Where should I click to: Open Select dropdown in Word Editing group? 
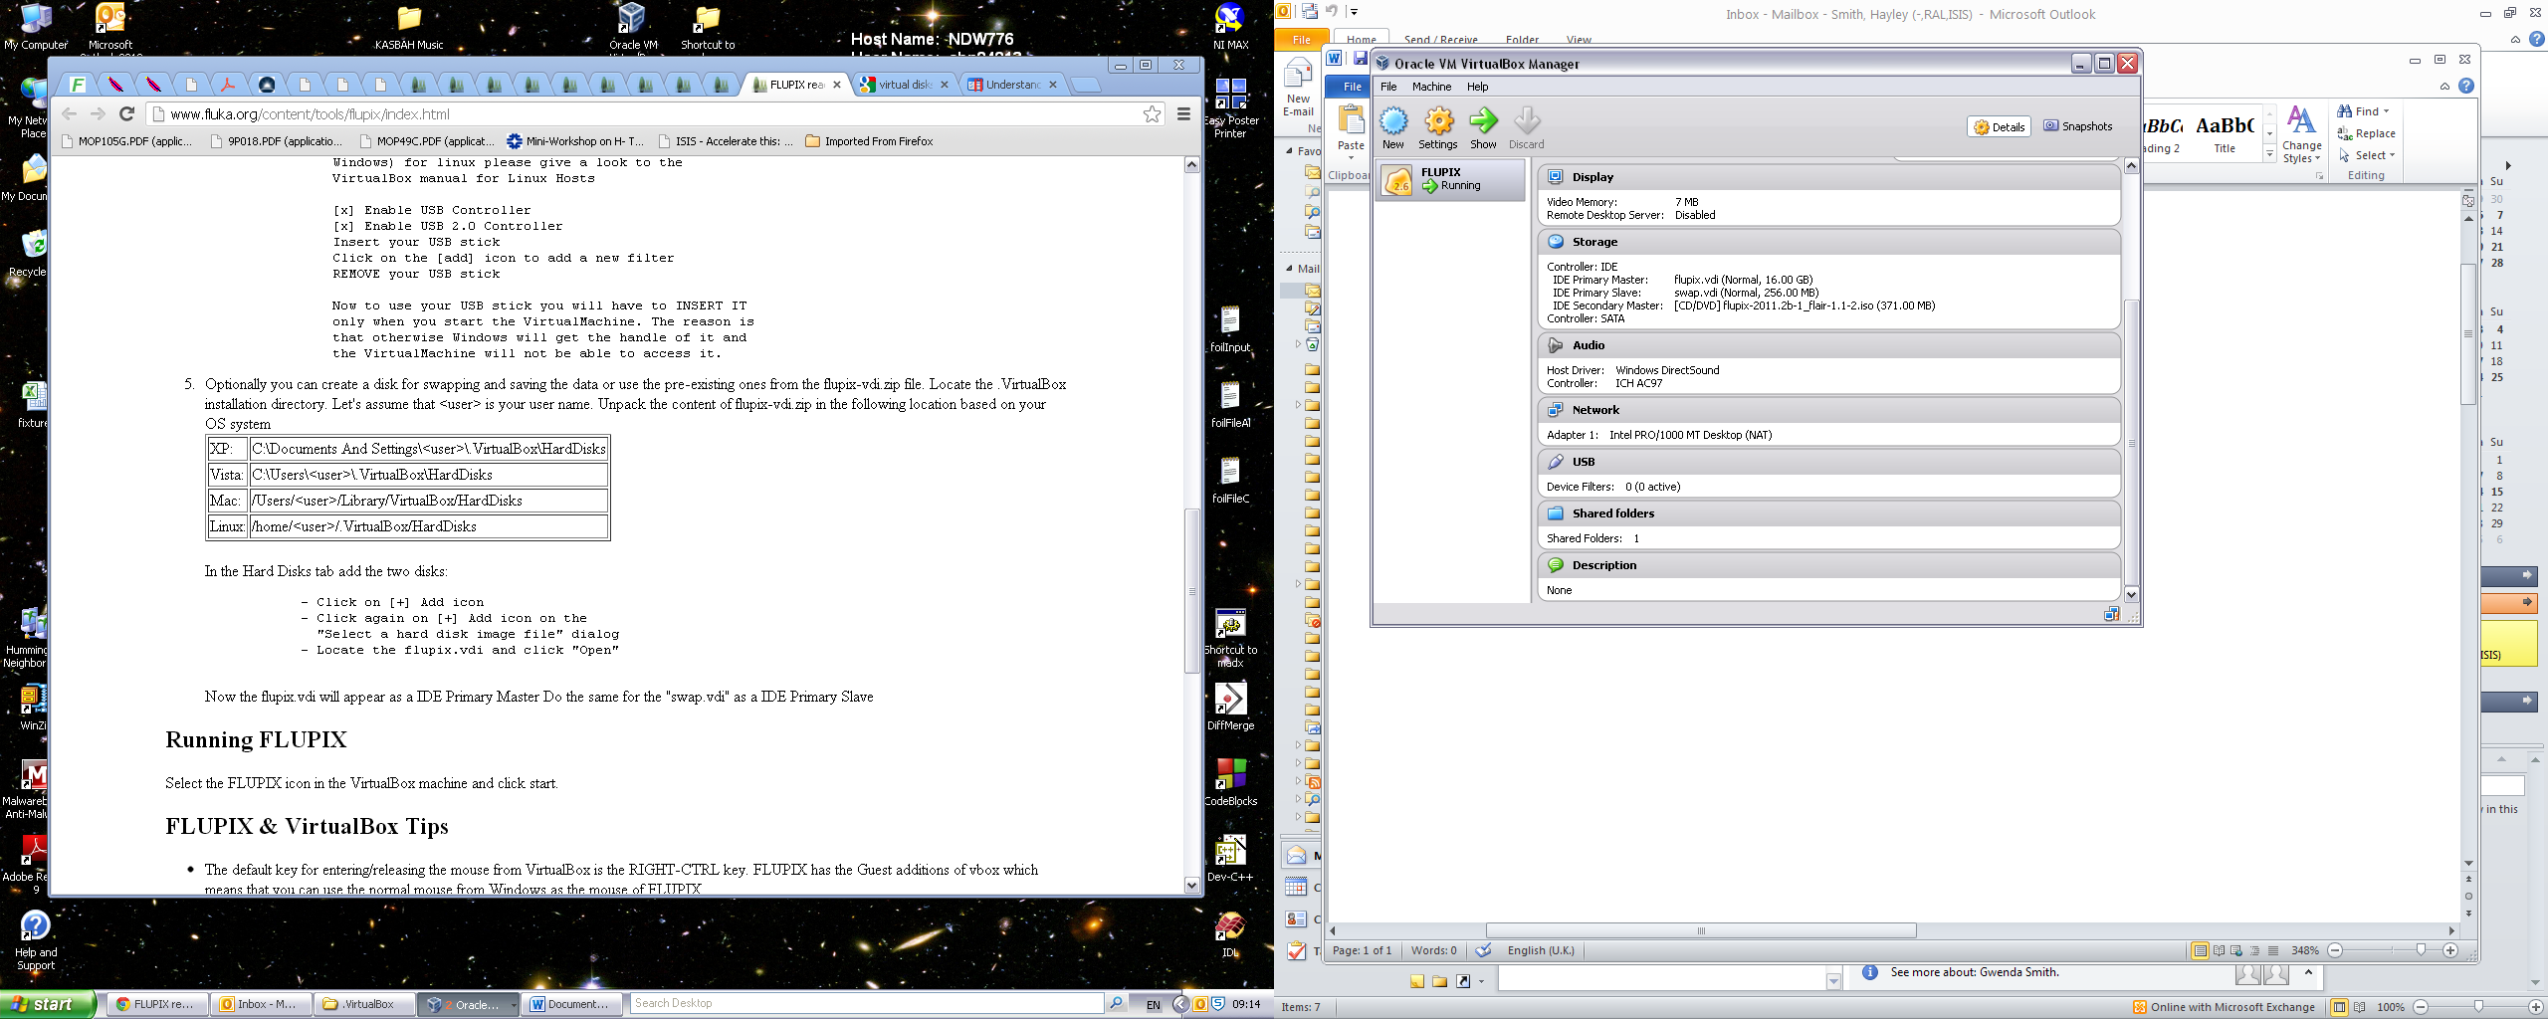coord(2368,155)
